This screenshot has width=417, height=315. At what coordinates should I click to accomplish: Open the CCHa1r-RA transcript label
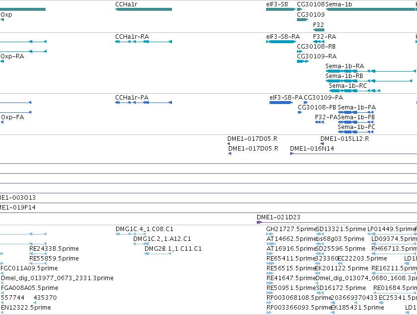[x=132, y=36]
